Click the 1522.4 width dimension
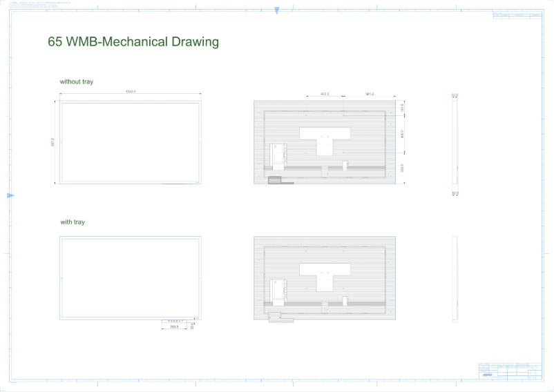 click(x=130, y=91)
